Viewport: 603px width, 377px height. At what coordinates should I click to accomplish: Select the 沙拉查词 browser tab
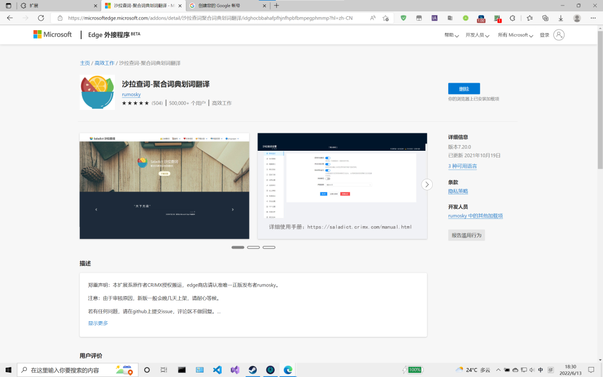point(143,6)
